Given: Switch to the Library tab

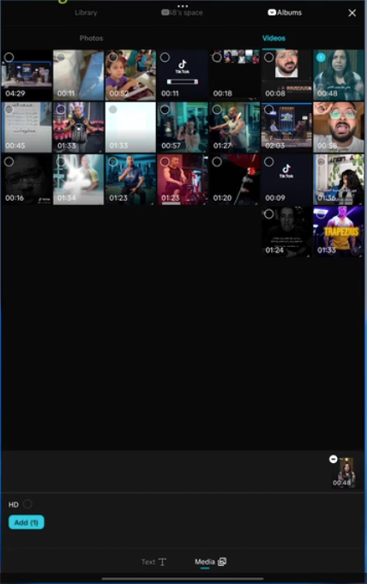Looking at the screenshot, I should click(86, 13).
